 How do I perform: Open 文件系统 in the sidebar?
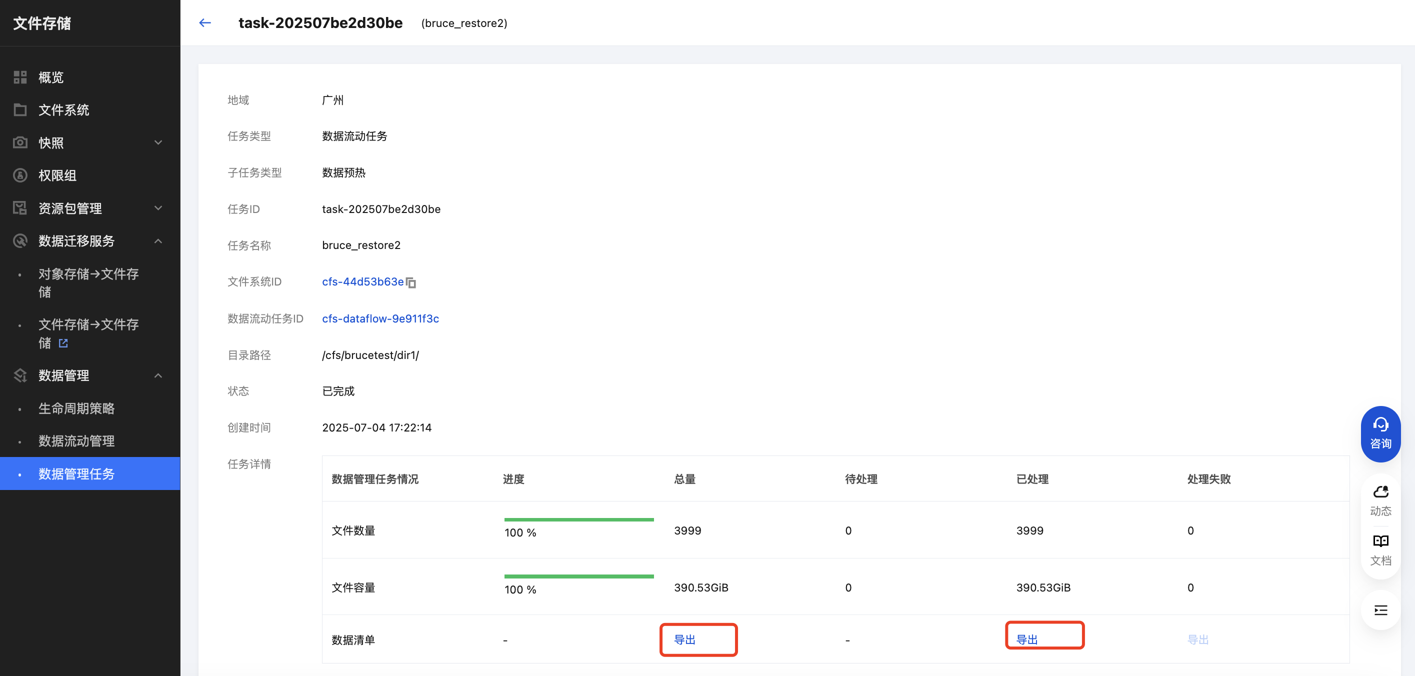pyautogui.click(x=63, y=110)
